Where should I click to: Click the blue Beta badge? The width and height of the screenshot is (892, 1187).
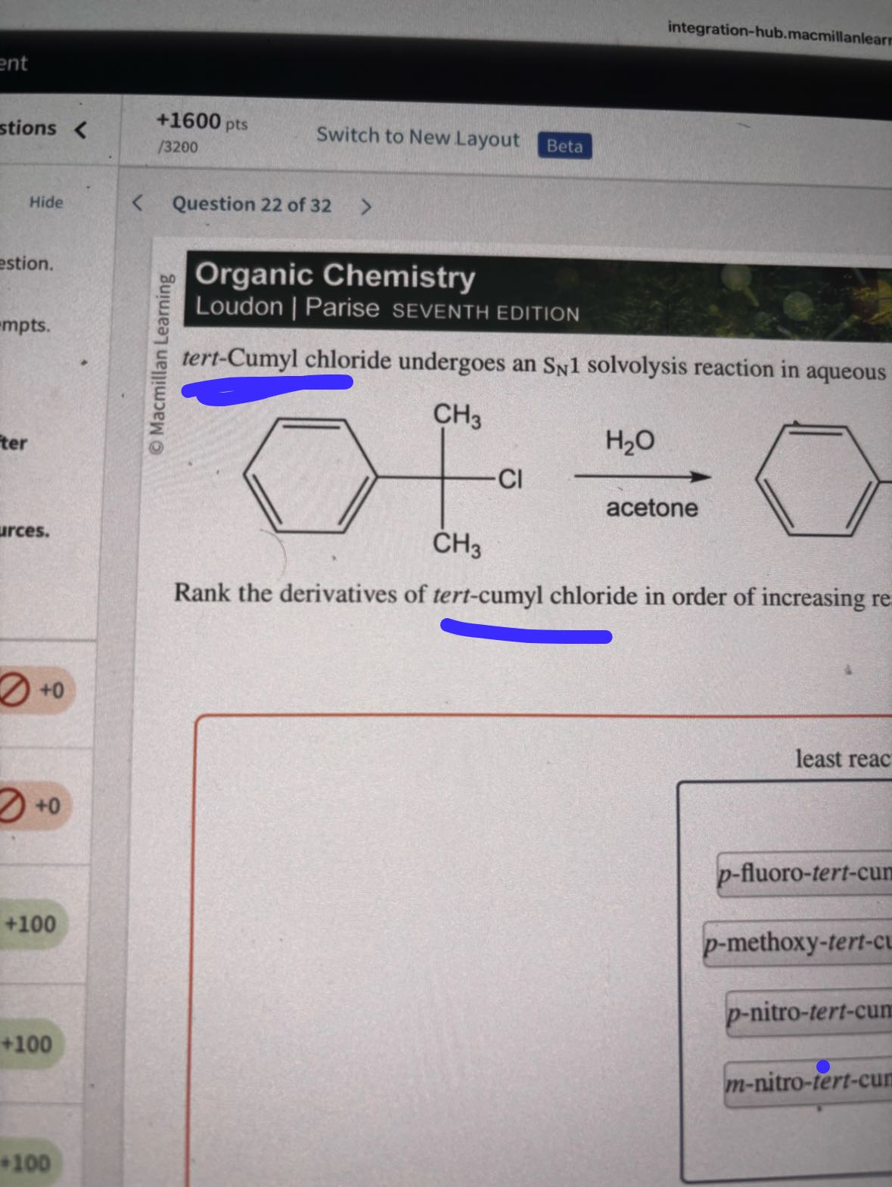(x=564, y=145)
